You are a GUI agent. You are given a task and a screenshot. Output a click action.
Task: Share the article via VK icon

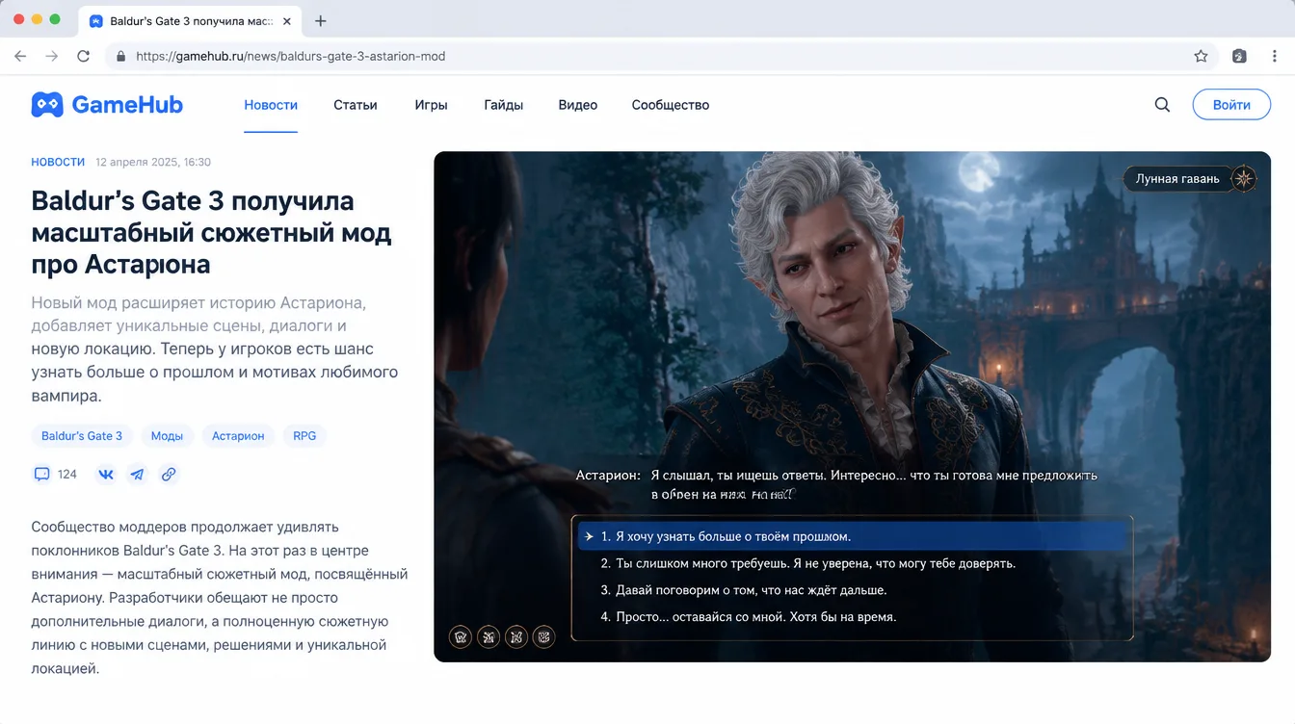click(x=106, y=474)
